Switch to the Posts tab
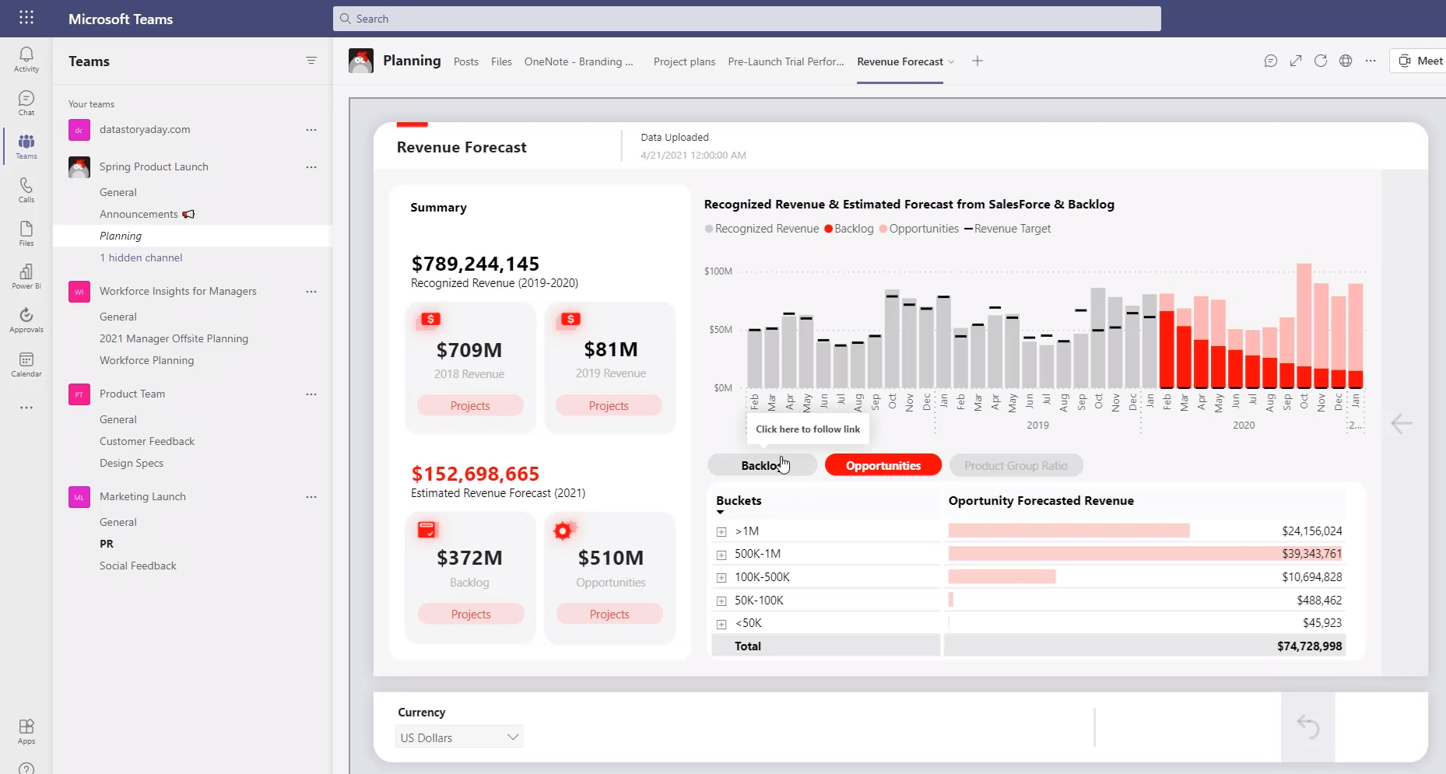Screen dimensions: 1446x774 [466, 61]
